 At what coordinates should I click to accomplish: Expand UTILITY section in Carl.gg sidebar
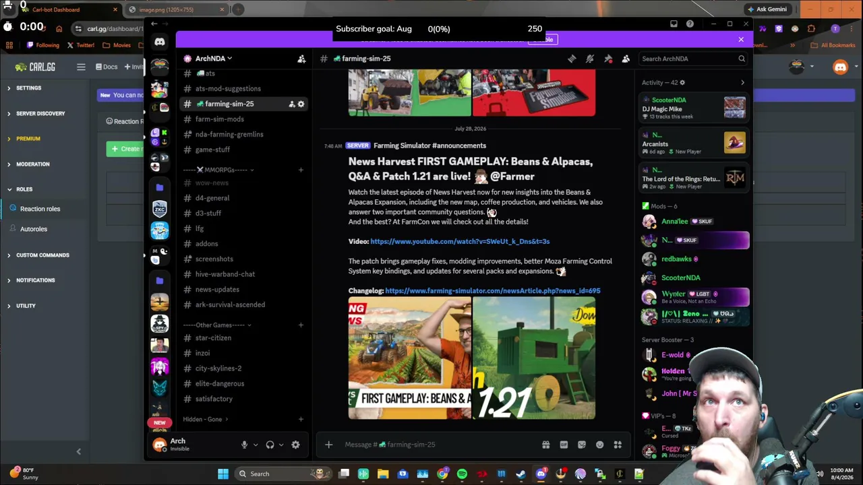22,306
